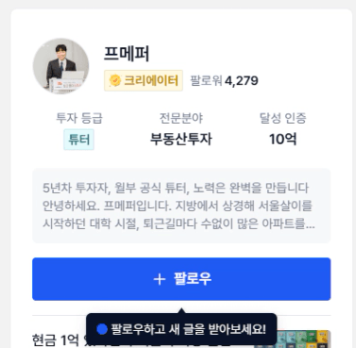Click the 10억 achievement value
This screenshot has width=356, height=348.
point(282,139)
